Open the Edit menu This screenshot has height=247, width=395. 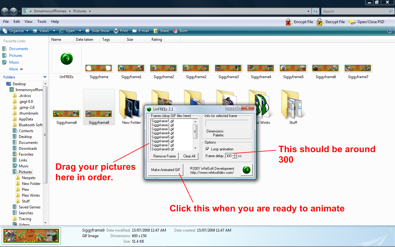coord(17,22)
